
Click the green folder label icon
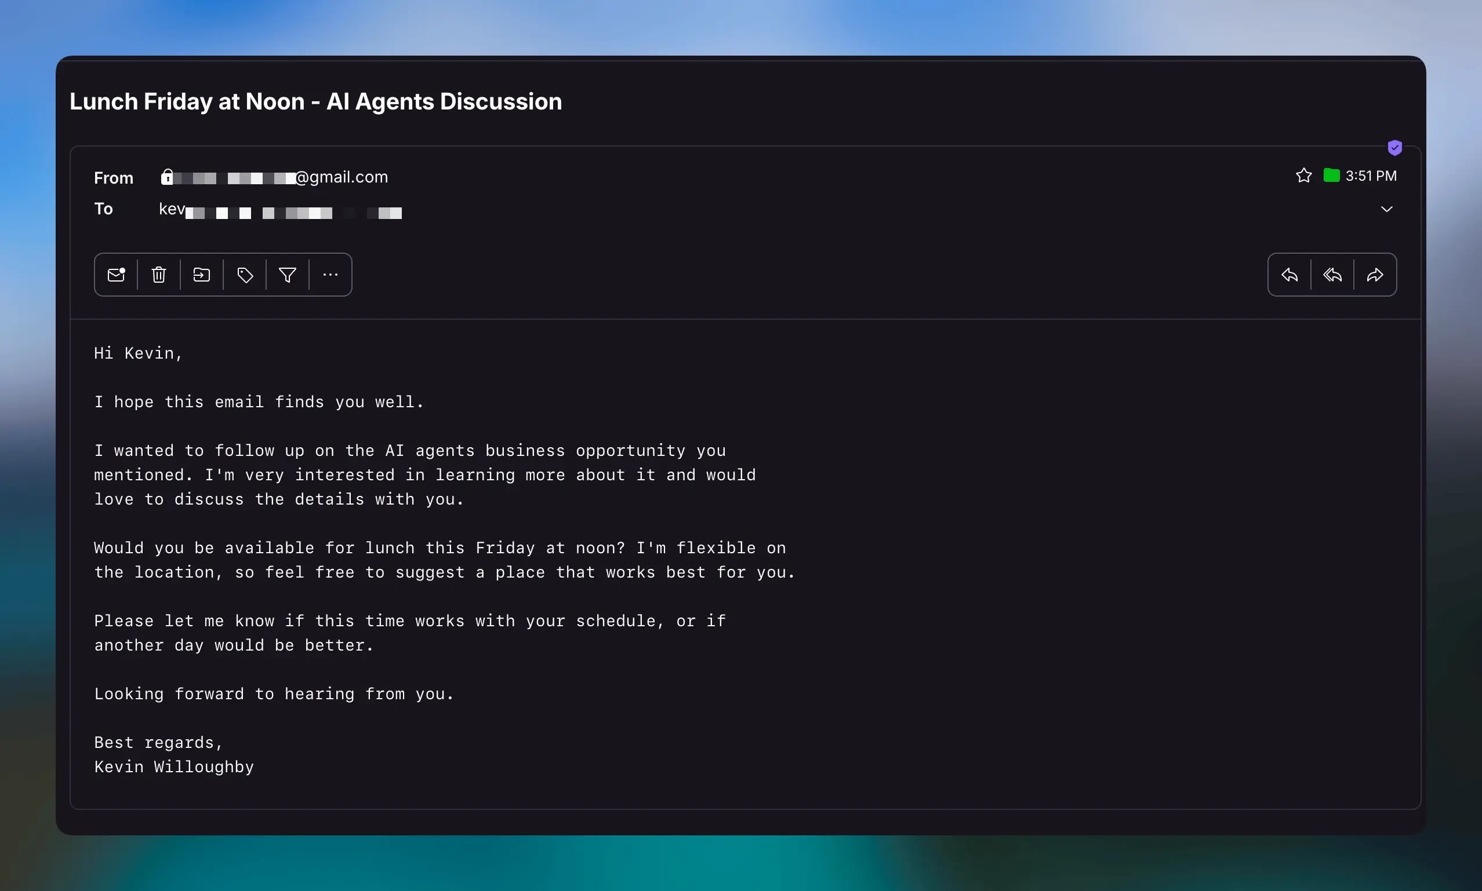1331,176
